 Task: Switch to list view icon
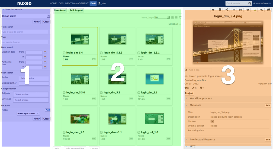[x=176, y=17]
